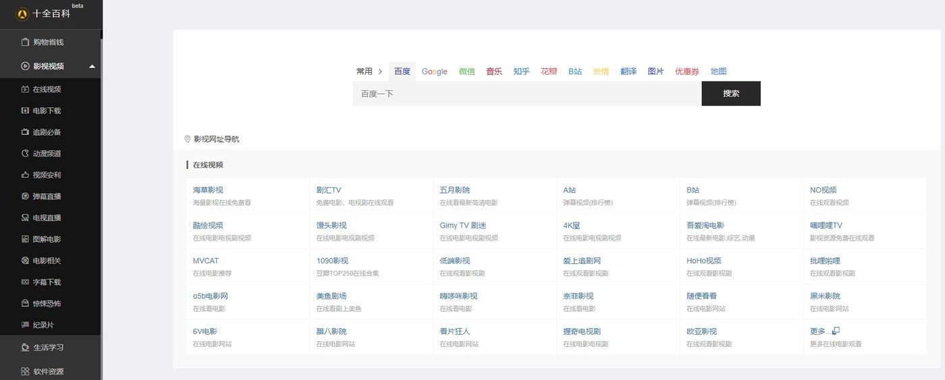This screenshot has width=945, height=380.
Task: Open the 美鱼剧场 link
Action: point(331,296)
